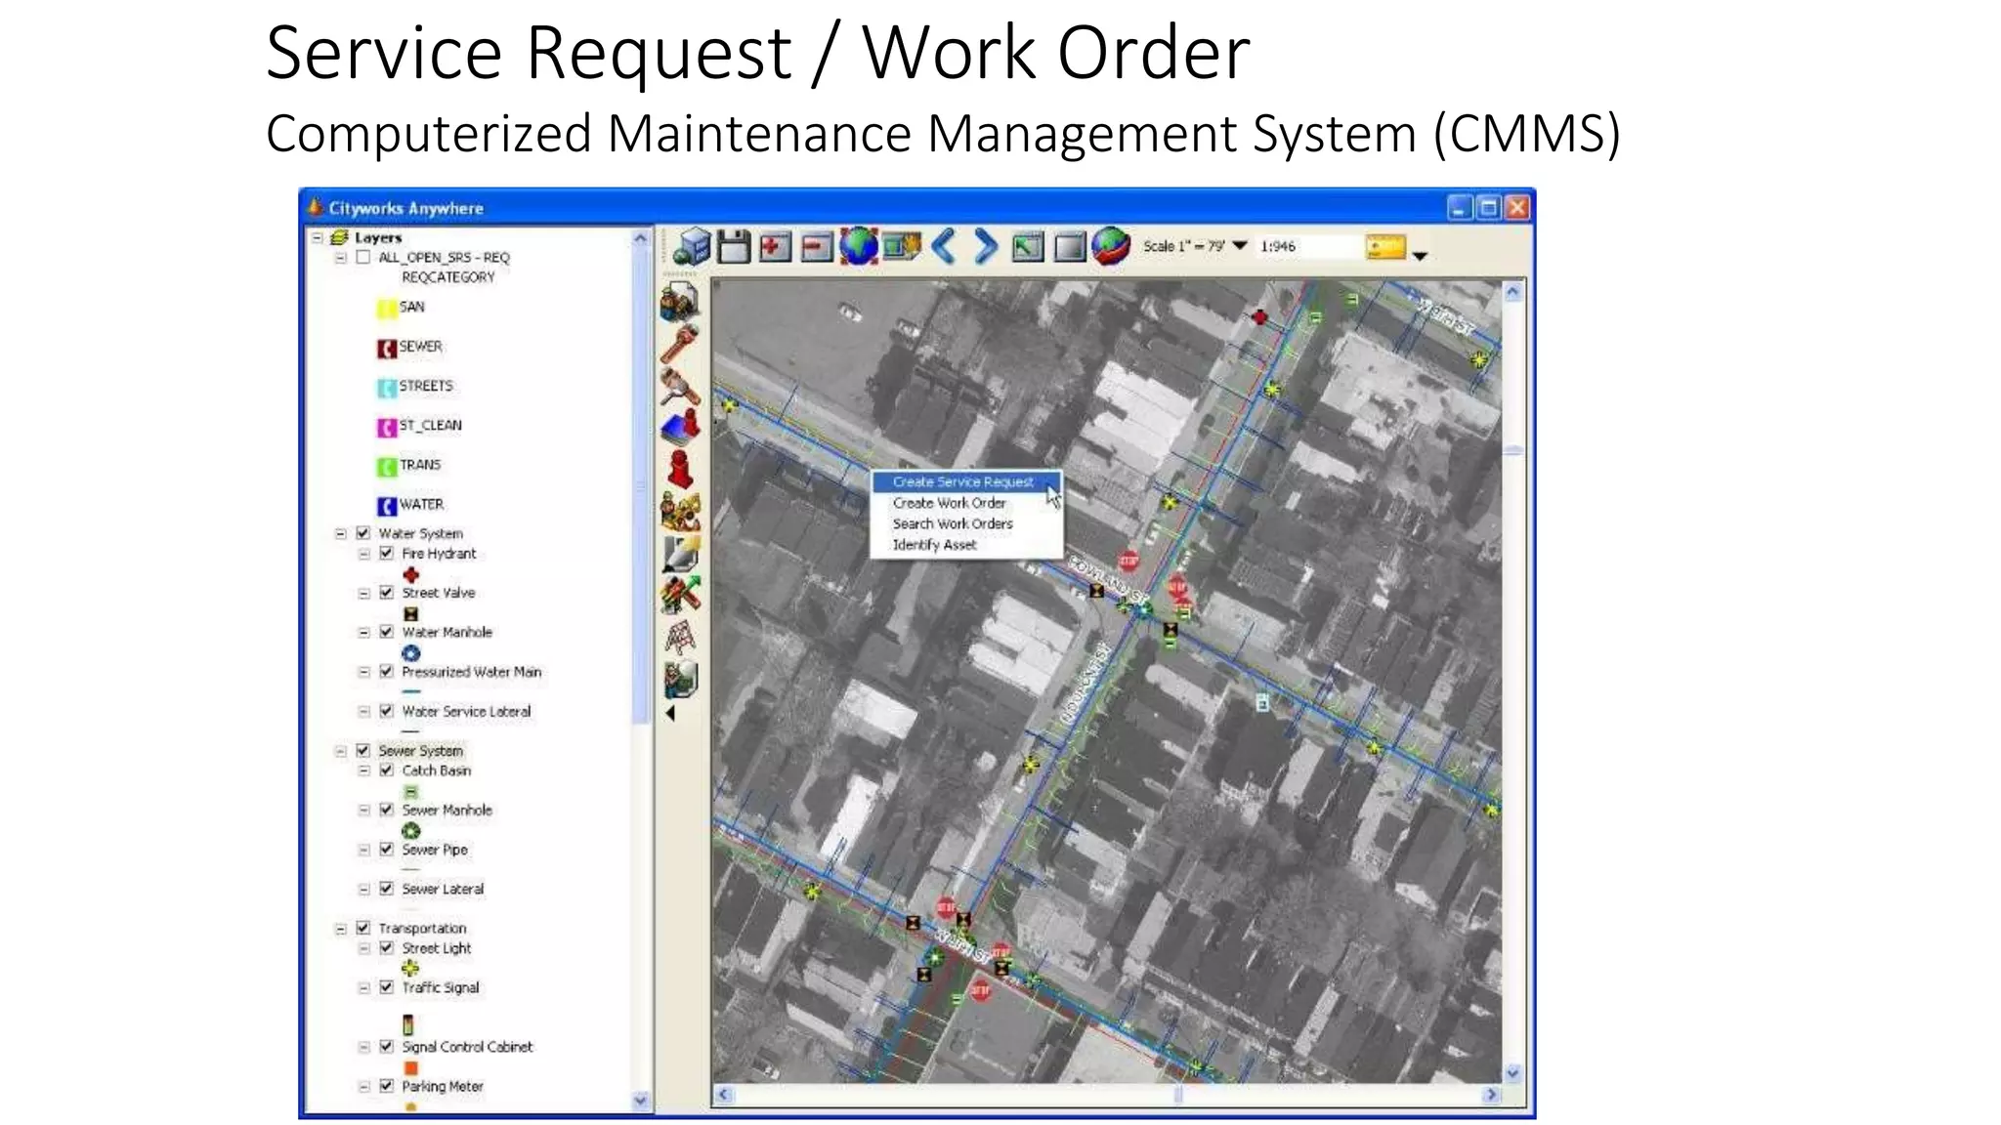
Task: Toggle the Water Manhole checkbox
Action: pos(387,632)
